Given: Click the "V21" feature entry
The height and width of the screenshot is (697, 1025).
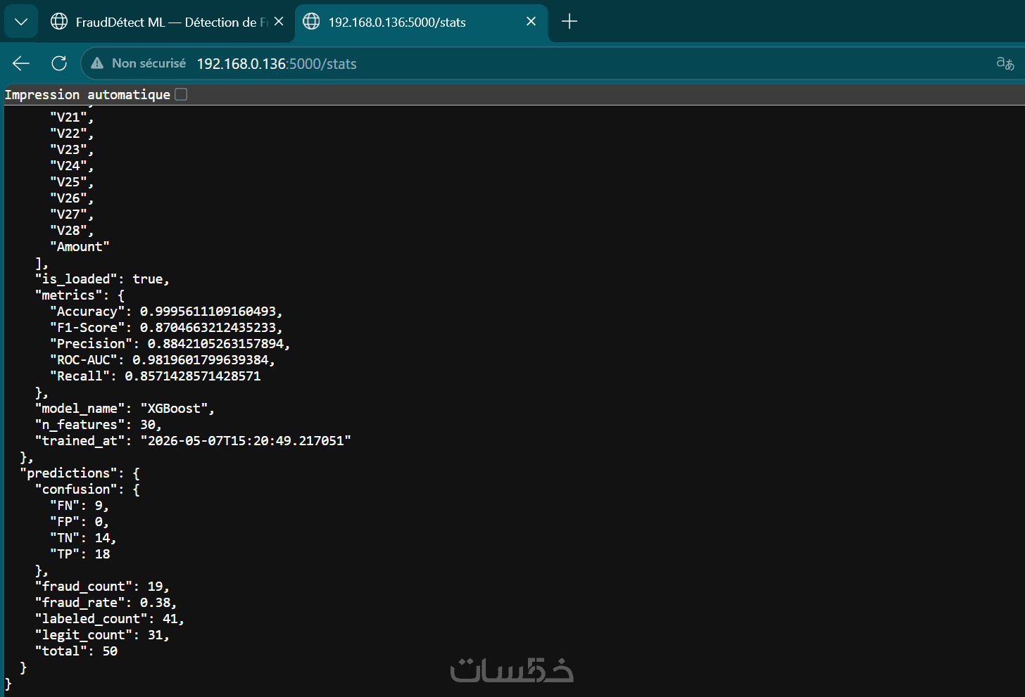Looking at the screenshot, I should pos(71,117).
